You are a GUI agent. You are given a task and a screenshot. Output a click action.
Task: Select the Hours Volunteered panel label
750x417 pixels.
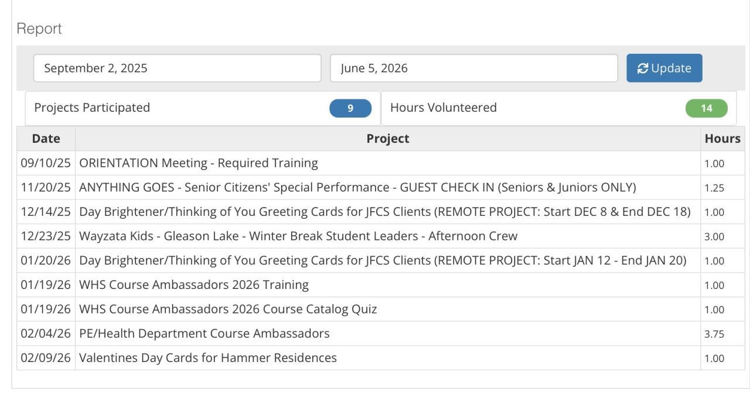click(443, 108)
